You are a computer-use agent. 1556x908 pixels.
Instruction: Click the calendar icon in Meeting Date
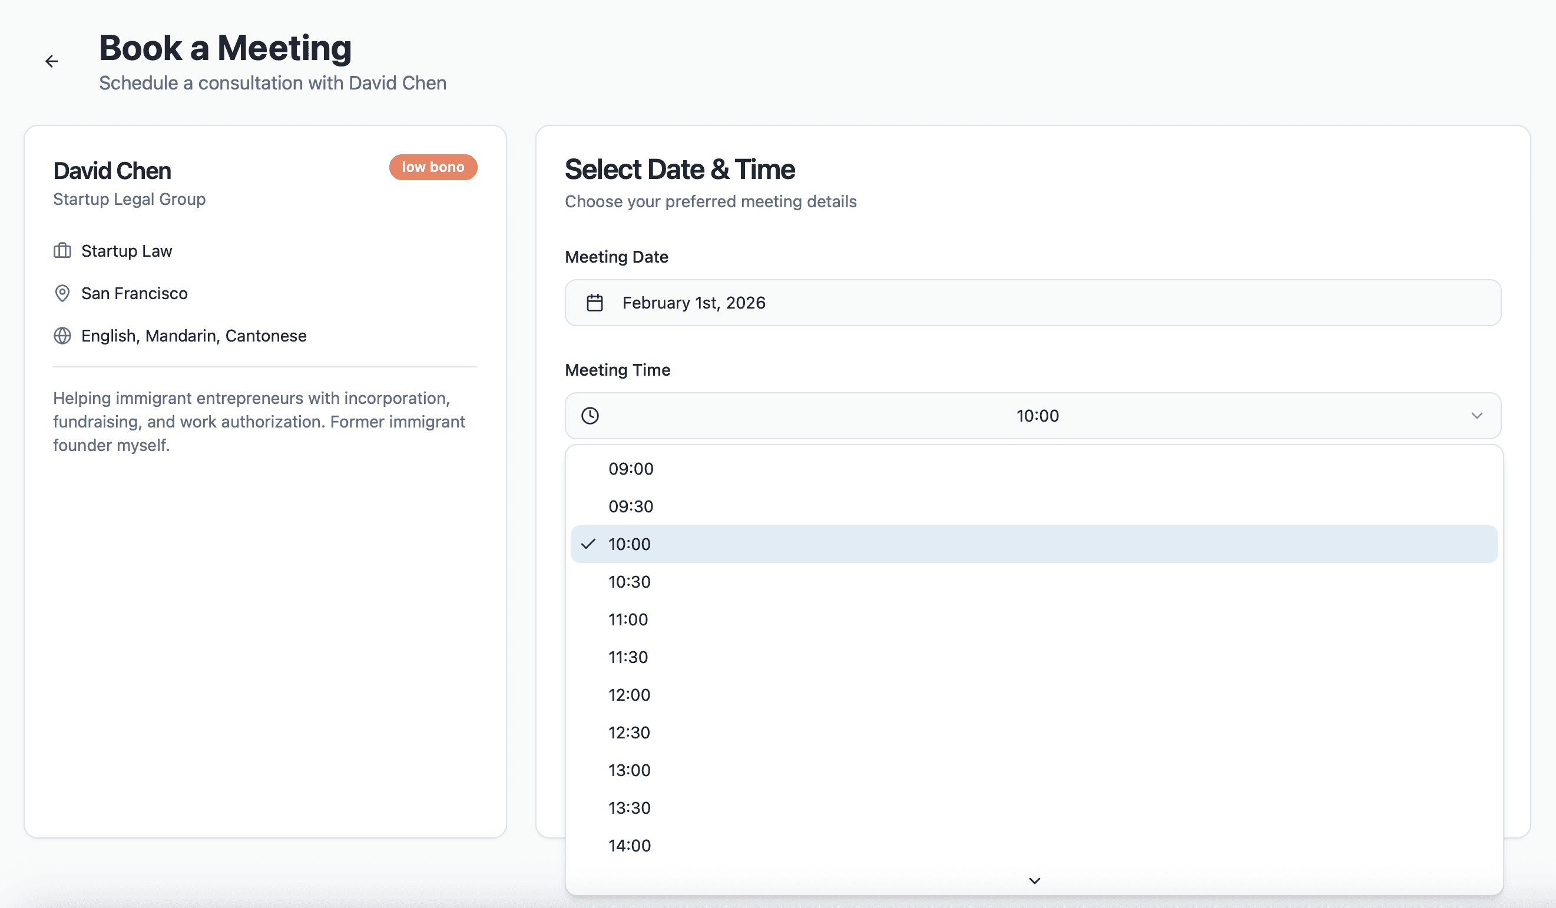pyautogui.click(x=594, y=303)
